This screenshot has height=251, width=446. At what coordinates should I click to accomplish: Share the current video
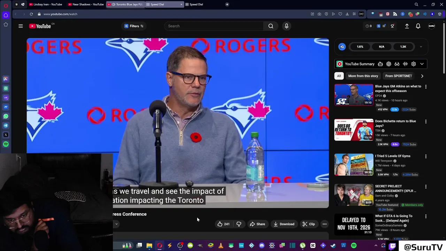257,224
